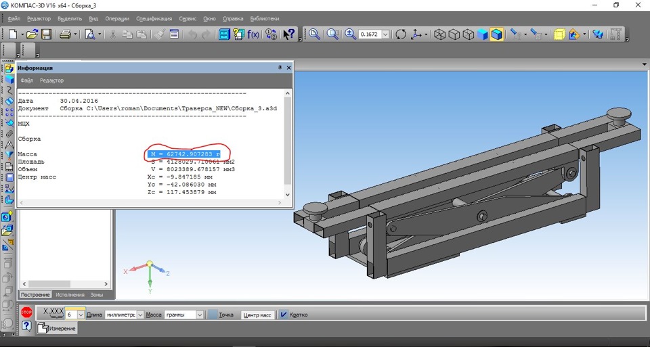Create a new document with the blank page icon

point(13,34)
